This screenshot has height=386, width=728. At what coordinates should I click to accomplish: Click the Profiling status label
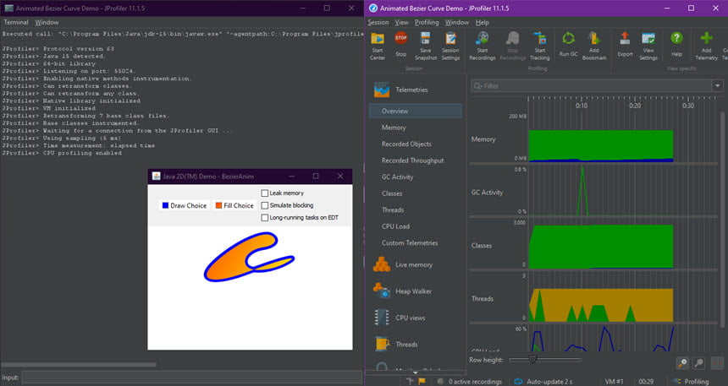tap(697, 382)
